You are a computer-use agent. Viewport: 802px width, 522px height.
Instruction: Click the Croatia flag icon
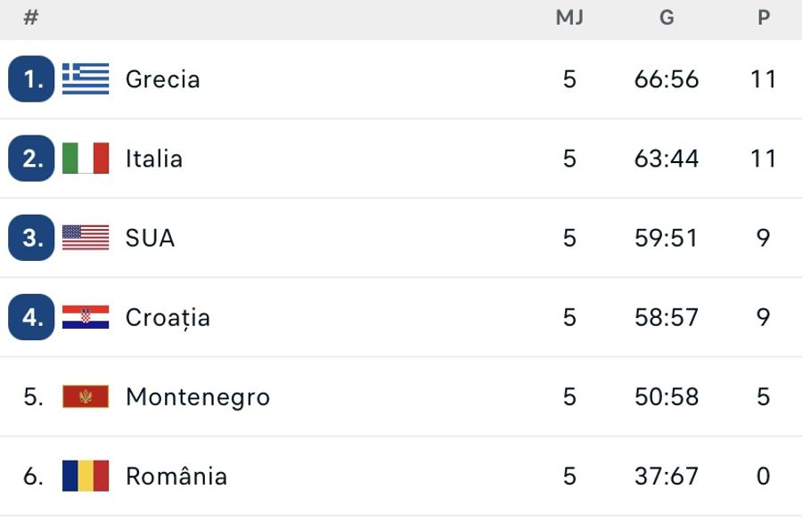(86, 317)
